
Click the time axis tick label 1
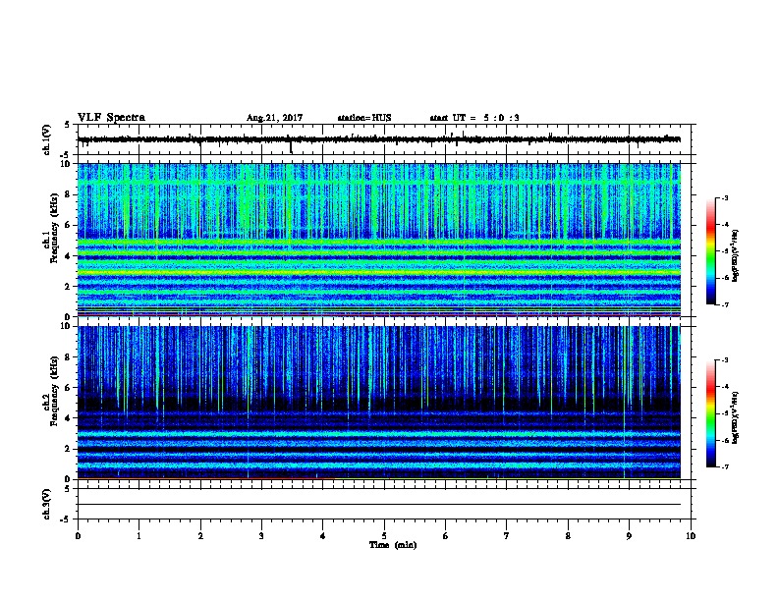point(139,536)
